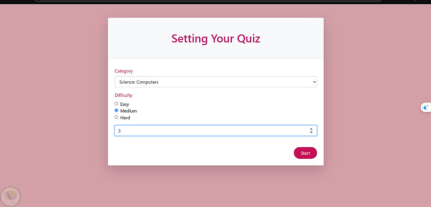Image resolution: width=431 pixels, height=207 pixels.
Task: Decrease question count with the down arrow
Action: coord(311,133)
